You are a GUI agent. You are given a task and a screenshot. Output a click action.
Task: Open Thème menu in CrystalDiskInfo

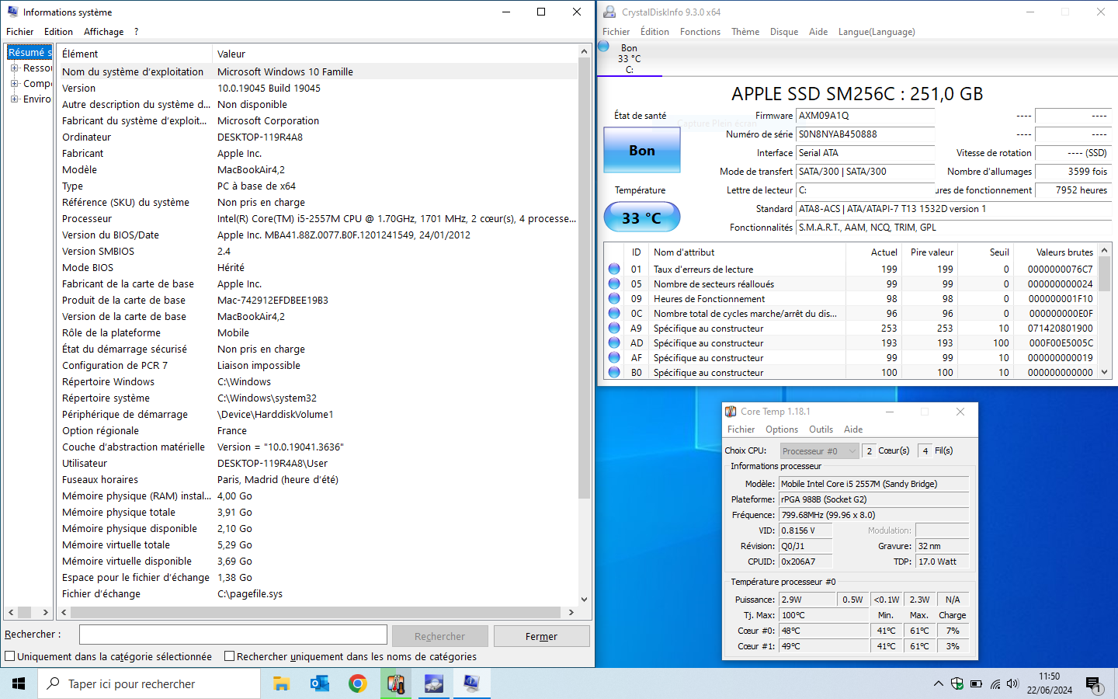coord(745,32)
